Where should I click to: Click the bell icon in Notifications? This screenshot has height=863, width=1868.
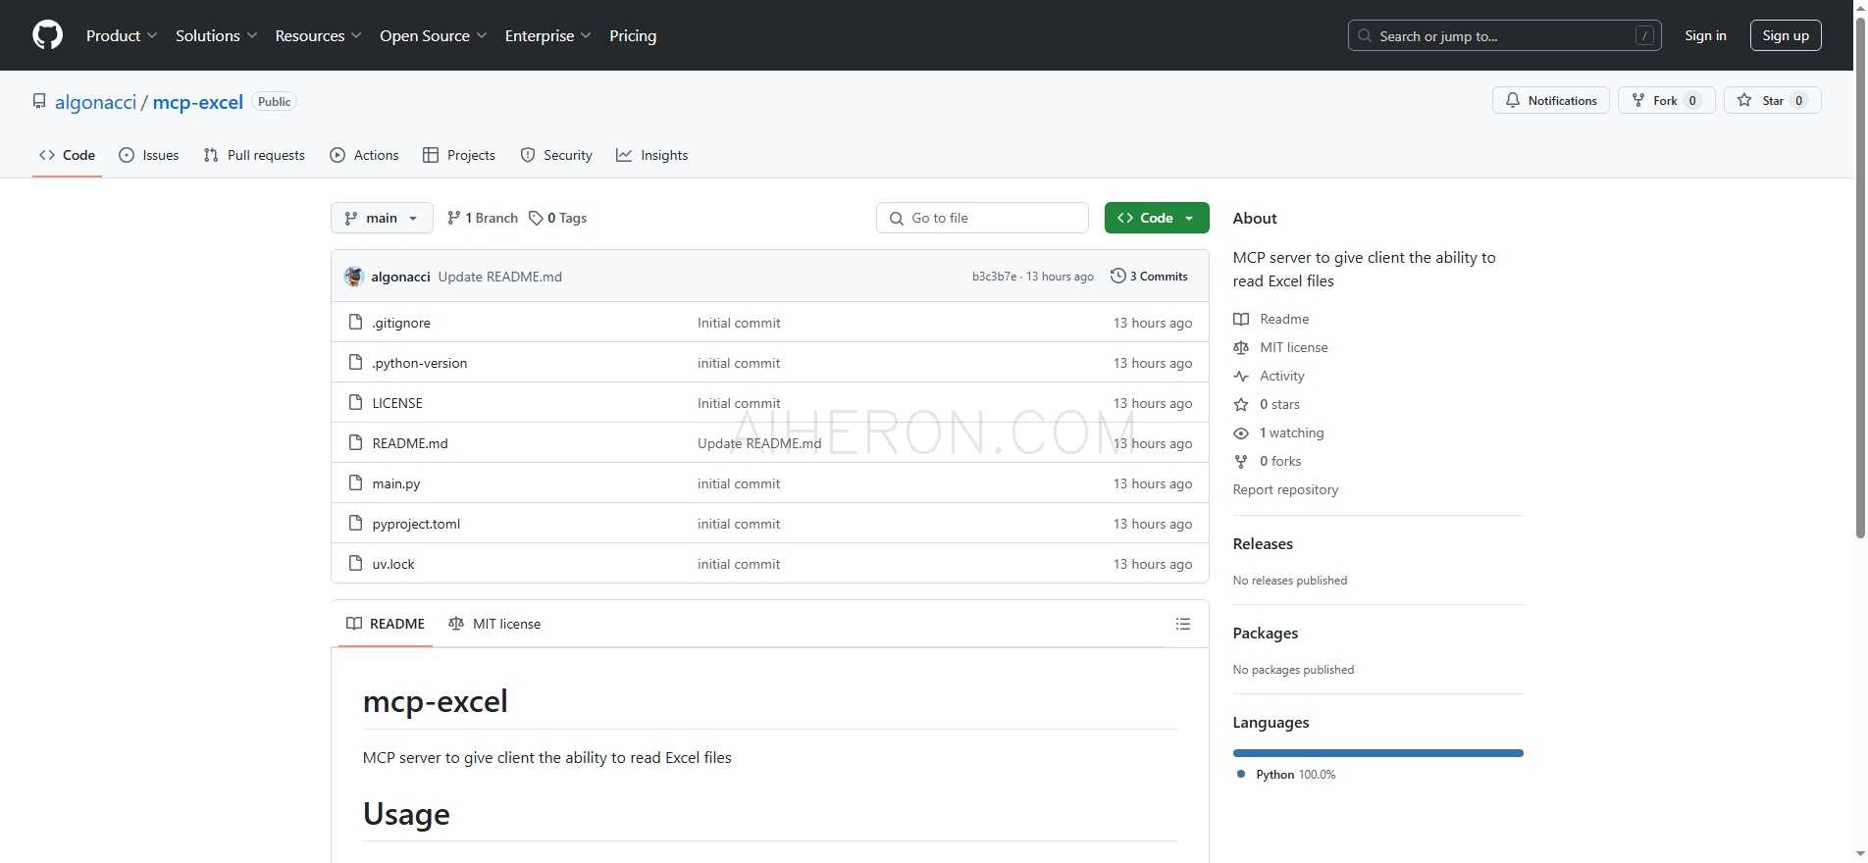(1513, 100)
